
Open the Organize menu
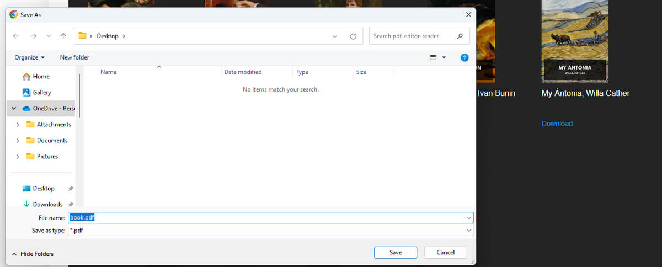[x=30, y=57]
